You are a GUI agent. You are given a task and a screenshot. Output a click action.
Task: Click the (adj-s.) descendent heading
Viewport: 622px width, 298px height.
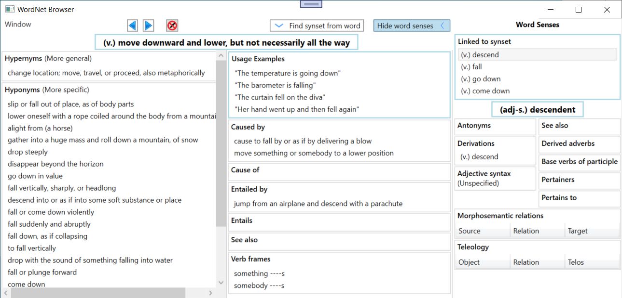coord(538,109)
